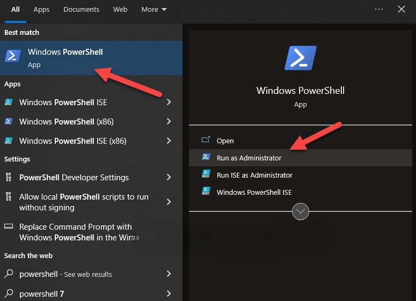Click the large PowerShell logo in preview pane
416x301 pixels.
pos(301,58)
